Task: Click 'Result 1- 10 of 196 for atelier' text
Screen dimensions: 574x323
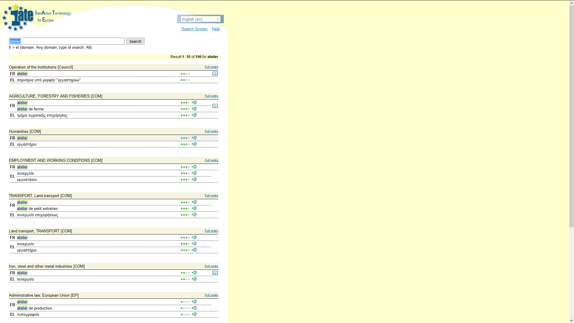Action: point(194,57)
